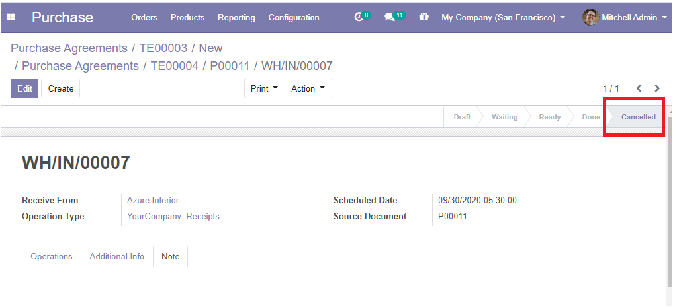Go to previous record arrow
The width and height of the screenshot is (673, 307).
tap(639, 88)
